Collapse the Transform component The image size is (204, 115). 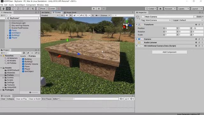pyautogui.click(x=136, y=25)
